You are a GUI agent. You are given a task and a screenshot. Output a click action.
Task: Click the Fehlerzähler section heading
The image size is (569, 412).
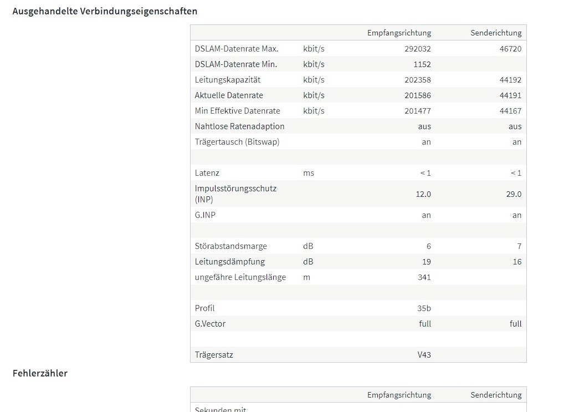(x=40, y=374)
